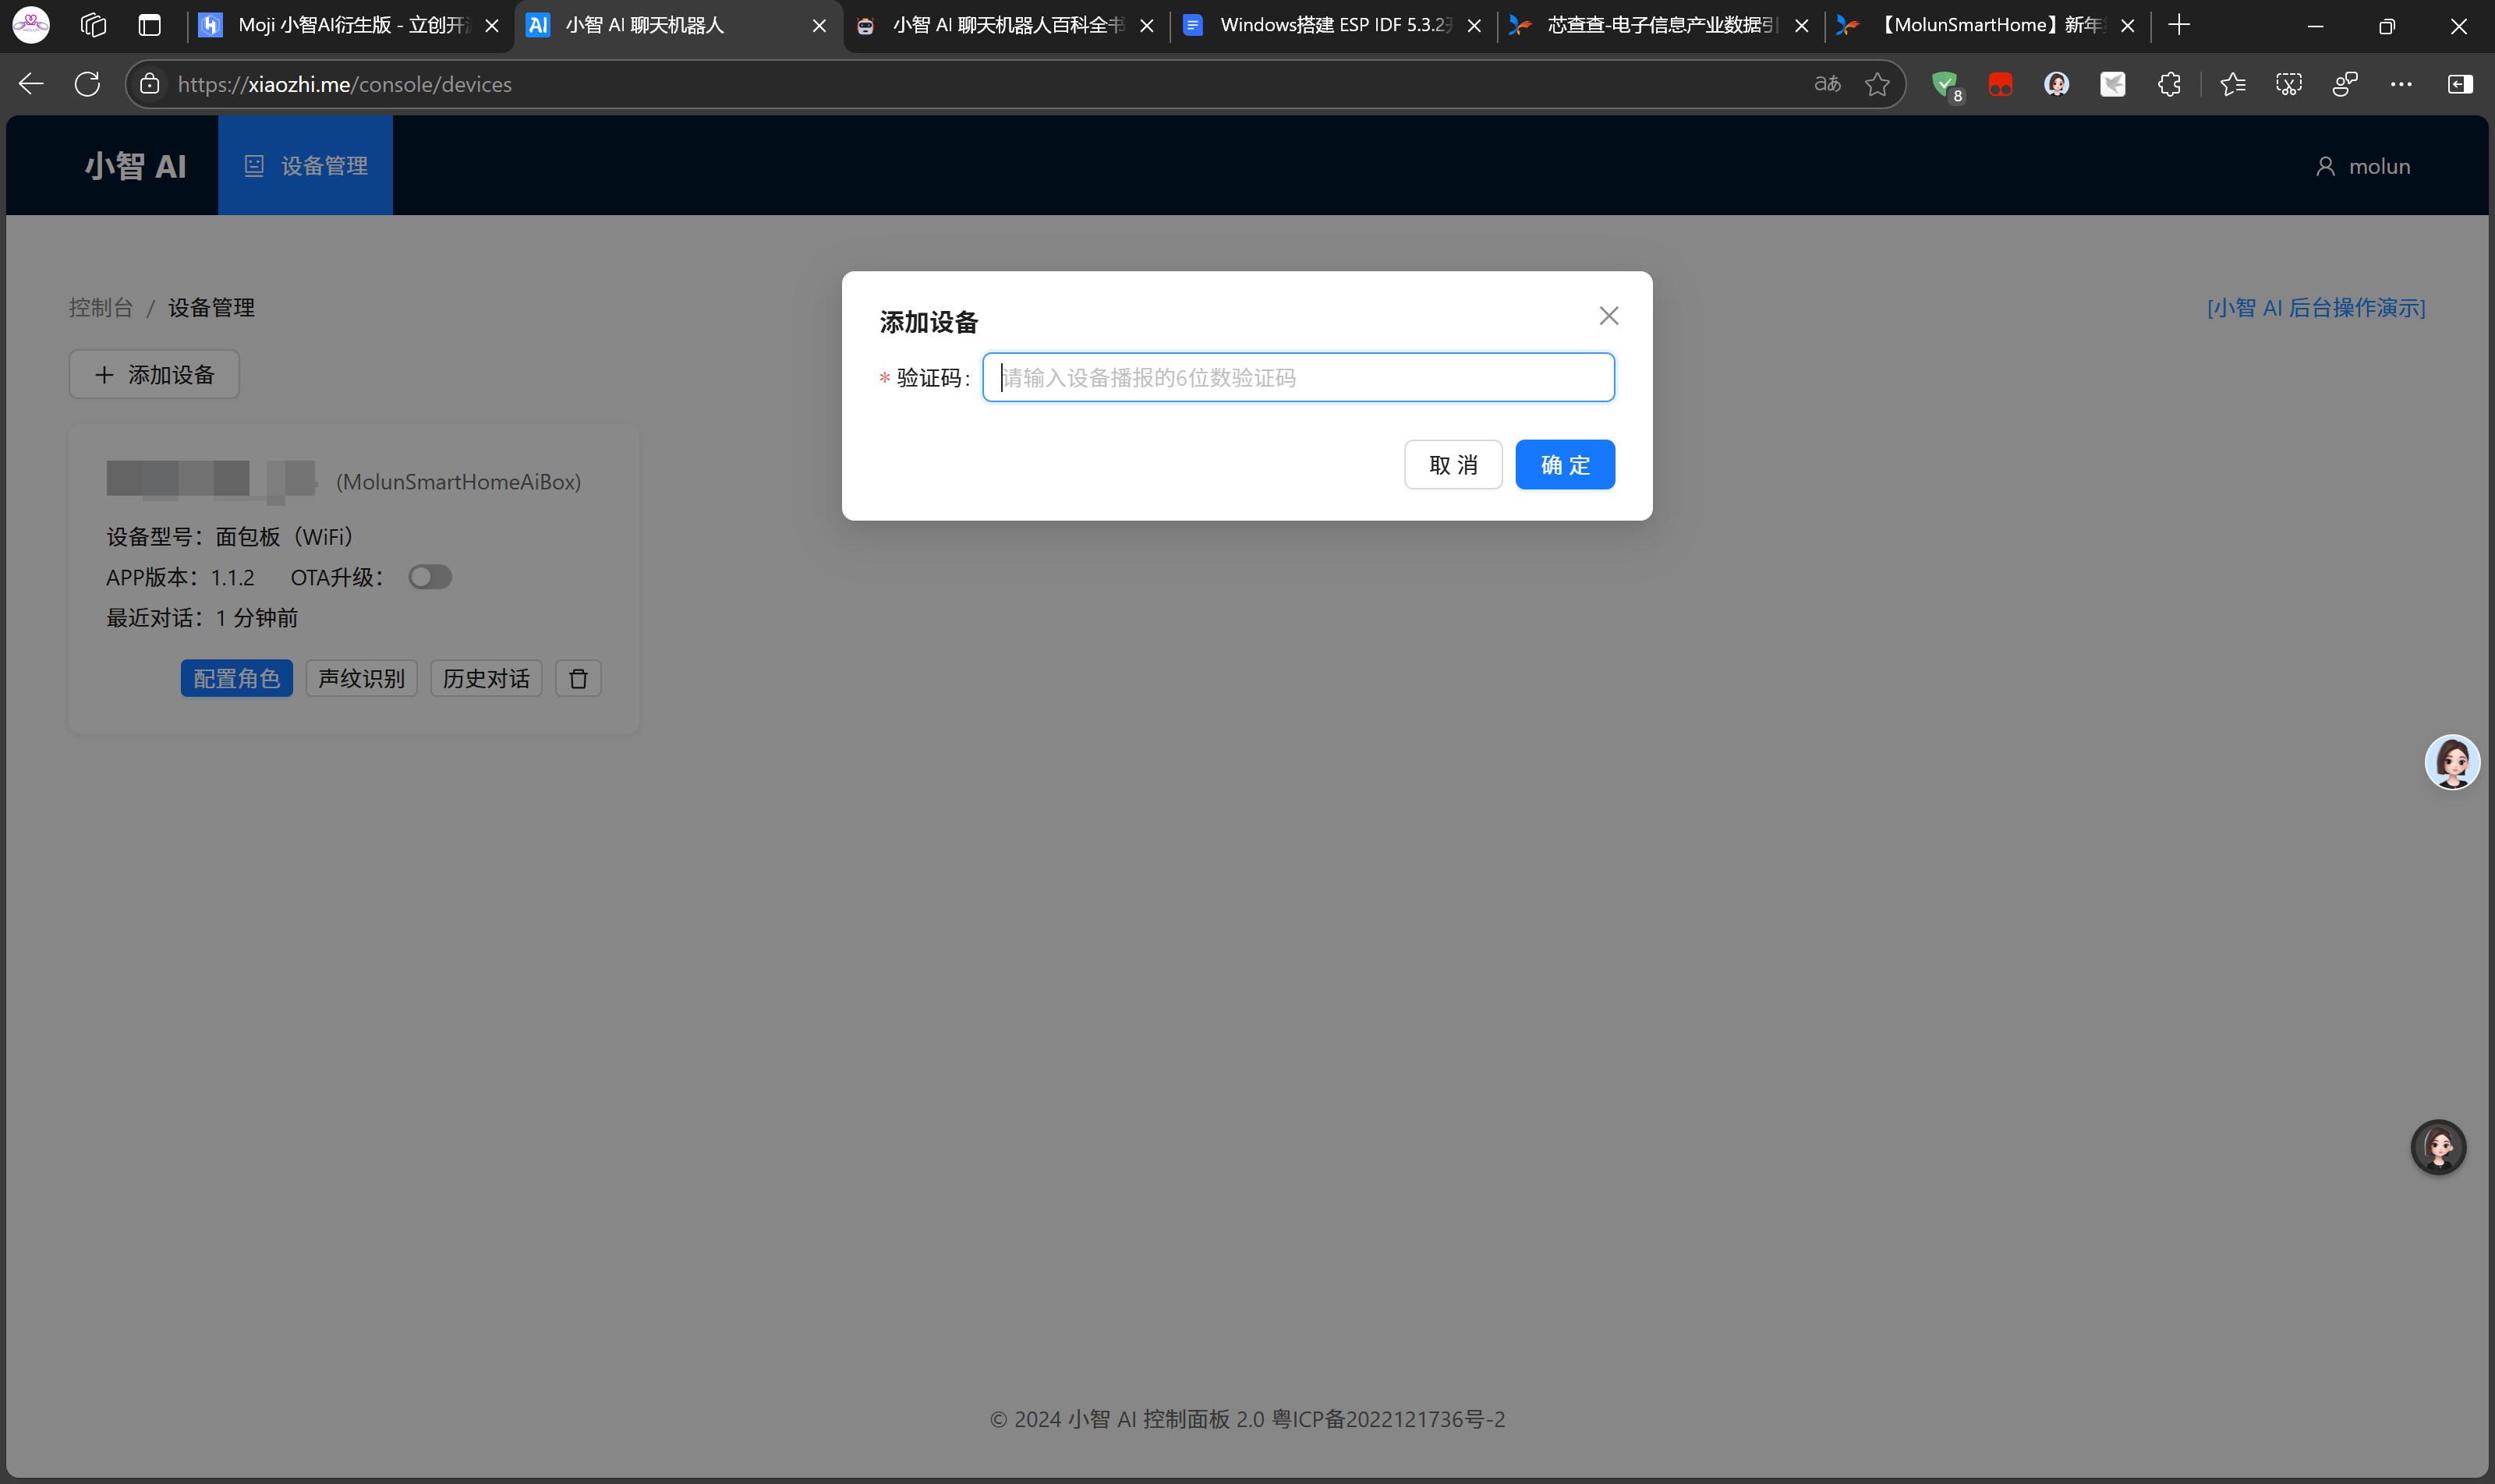Open the favorites list toolbar icon
2495x1484 pixels.
pyautogui.click(x=2232, y=84)
